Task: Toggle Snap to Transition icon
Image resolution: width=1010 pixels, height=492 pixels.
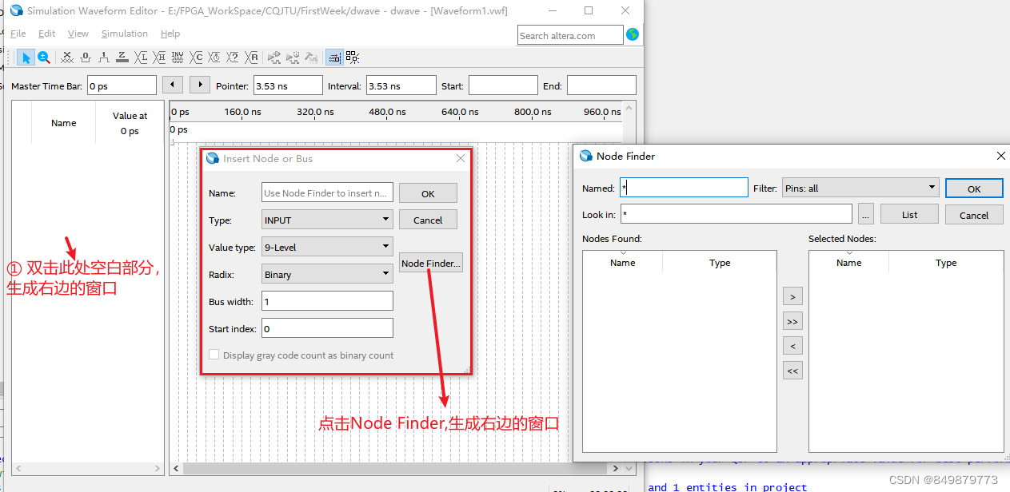Action: tap(353, 58)
